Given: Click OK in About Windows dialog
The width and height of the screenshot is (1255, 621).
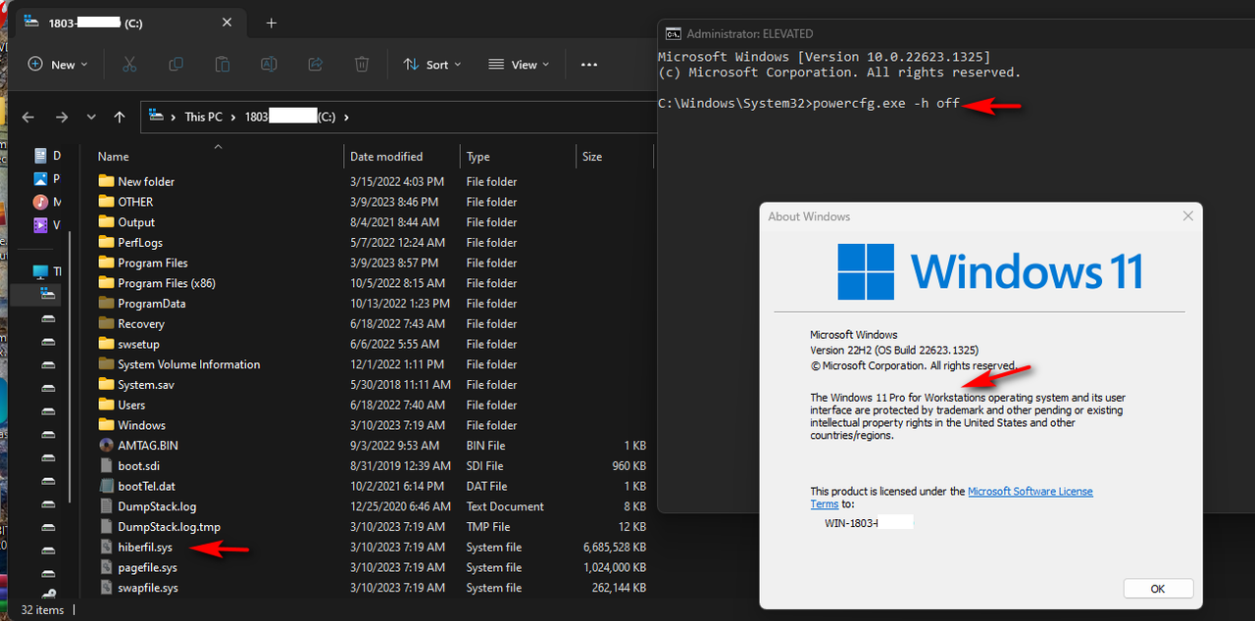Looking at the screenshot, I should coord(1158,589).
